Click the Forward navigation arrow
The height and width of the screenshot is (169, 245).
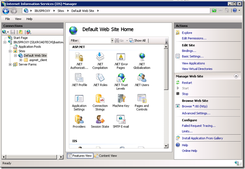14,11
